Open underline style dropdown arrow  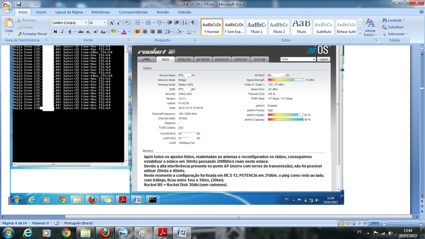(75, 32)
